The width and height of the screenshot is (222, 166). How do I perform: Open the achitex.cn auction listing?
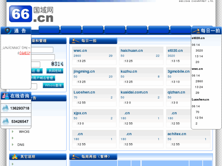point(177,134)
